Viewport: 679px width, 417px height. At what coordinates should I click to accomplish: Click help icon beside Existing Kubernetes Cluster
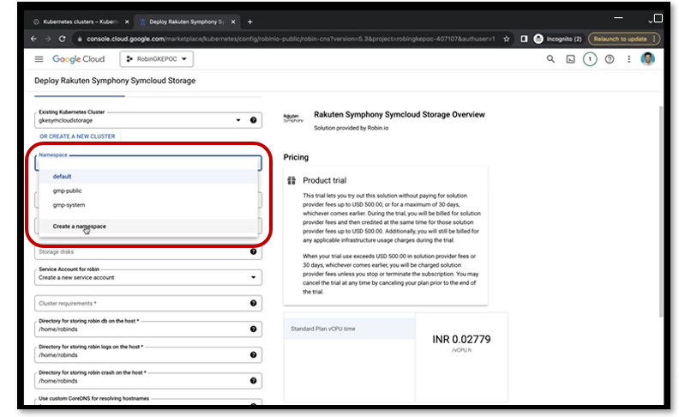tap(253, 120)
